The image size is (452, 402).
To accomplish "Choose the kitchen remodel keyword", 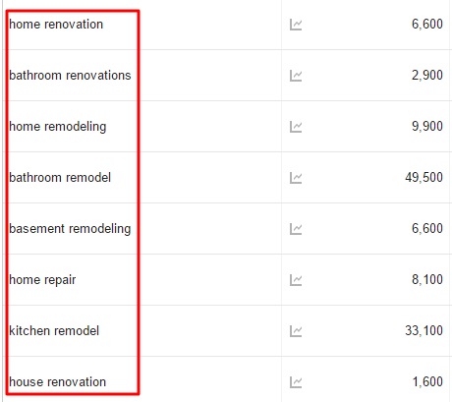I will [x=54, y=331].
